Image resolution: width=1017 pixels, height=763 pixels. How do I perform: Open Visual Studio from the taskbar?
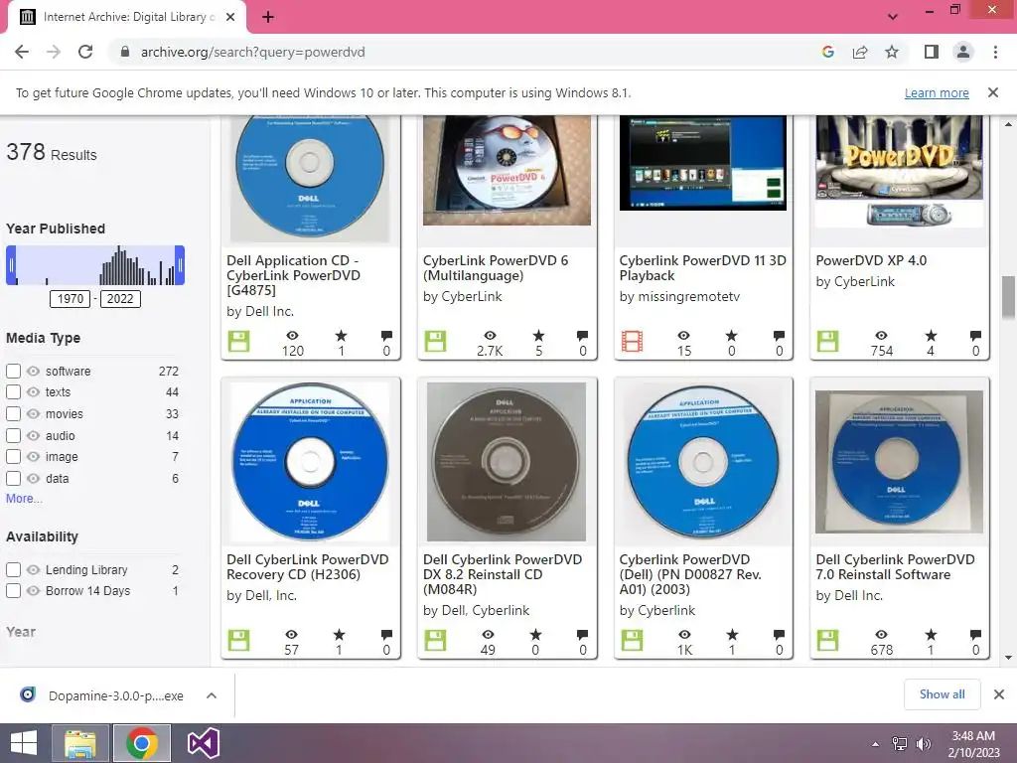(x=203, y=743)
